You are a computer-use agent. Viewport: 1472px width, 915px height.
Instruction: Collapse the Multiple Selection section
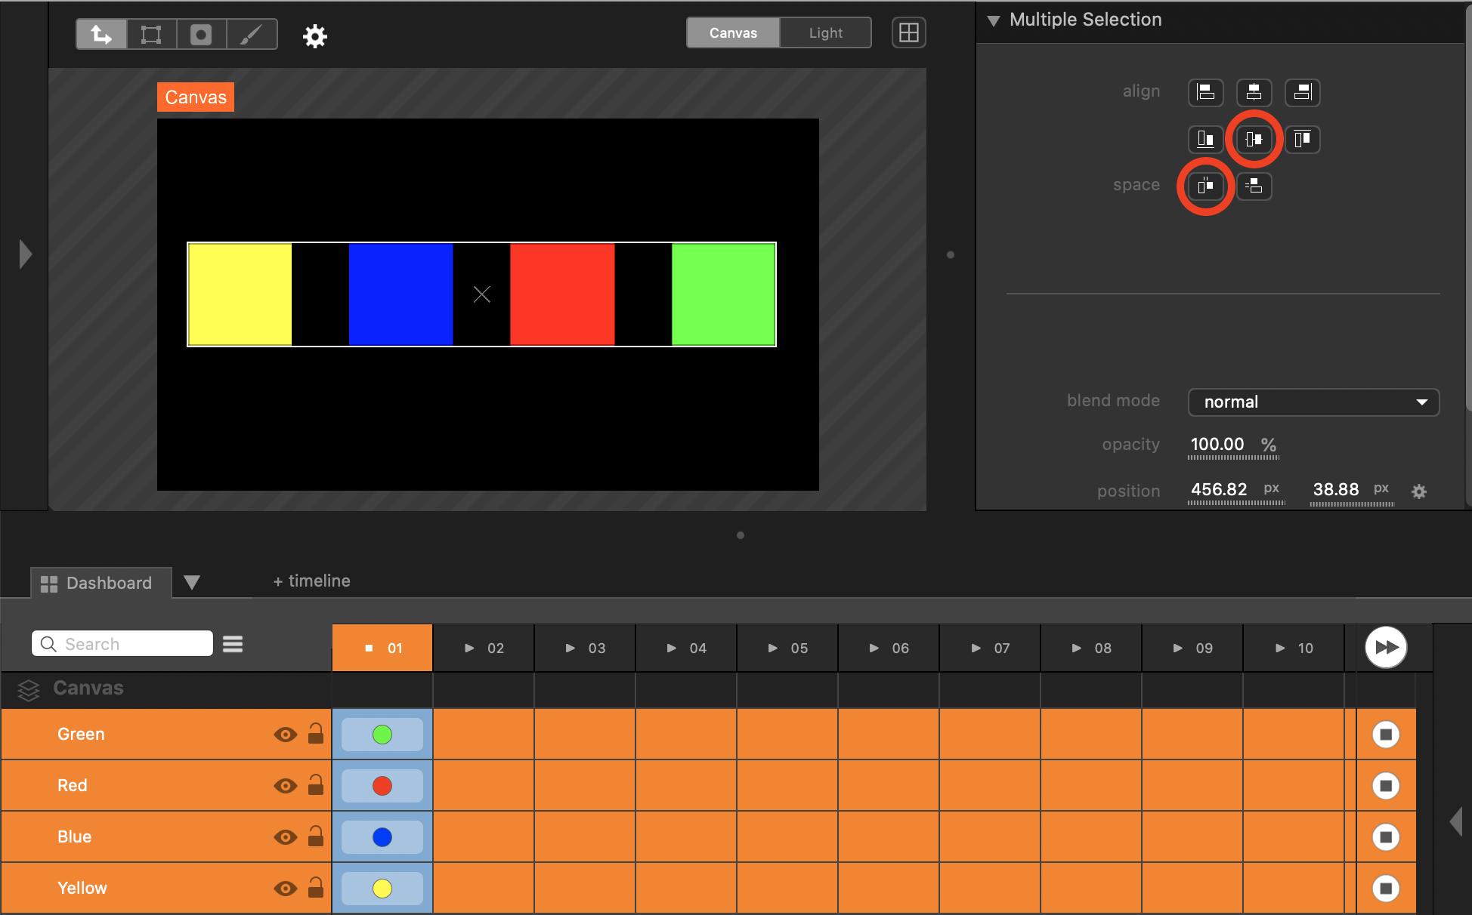point(994,20)
